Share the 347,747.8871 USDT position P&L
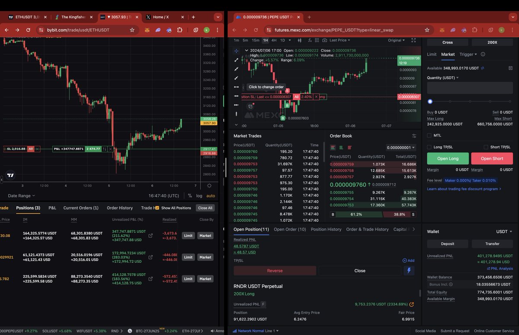This screenshot has height=335, width=519. (x=151, y=236)
